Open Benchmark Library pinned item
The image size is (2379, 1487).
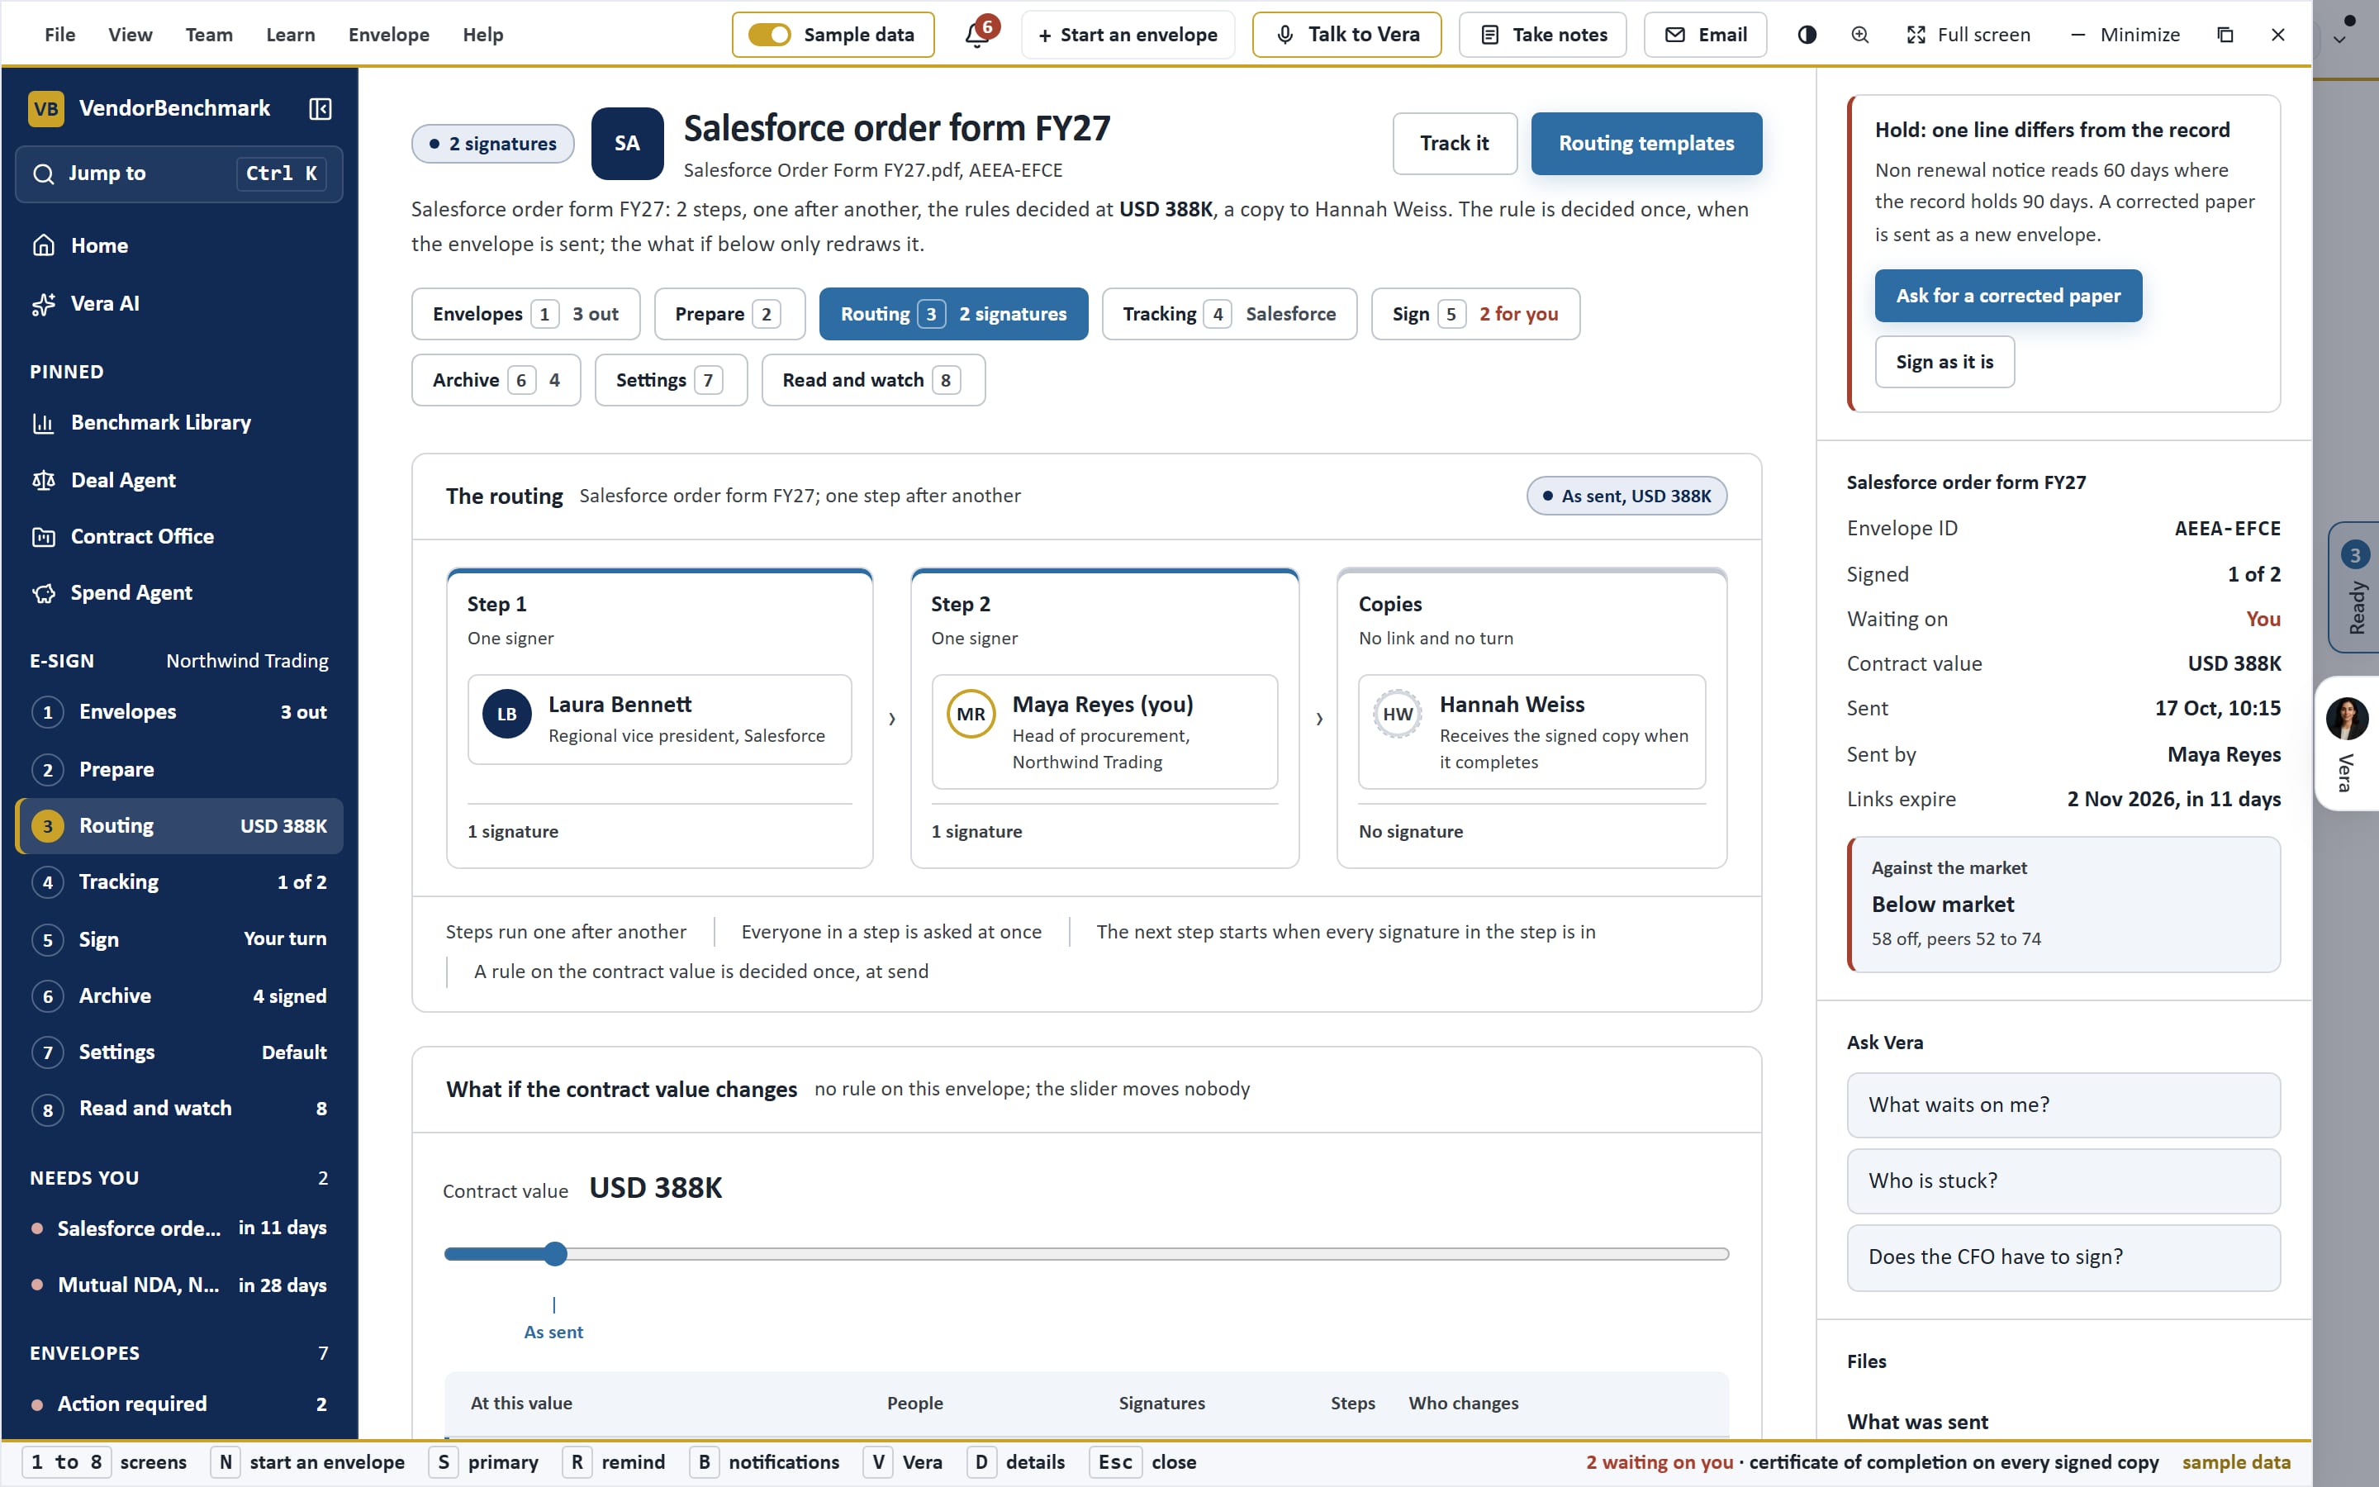coord(179,422)
